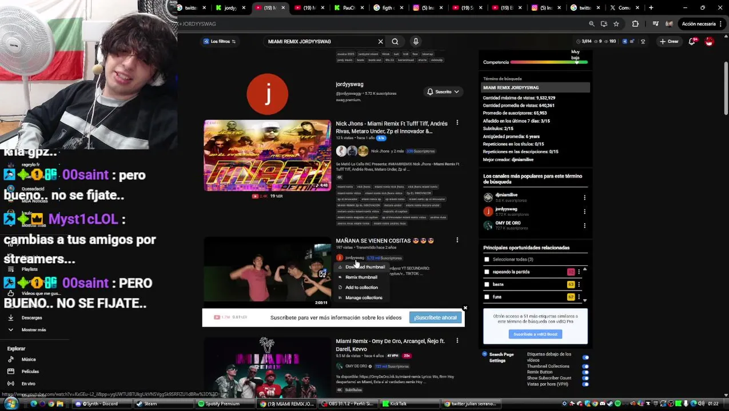Select 'Download thumbnail' from the menu

click(x=365, y=267)
